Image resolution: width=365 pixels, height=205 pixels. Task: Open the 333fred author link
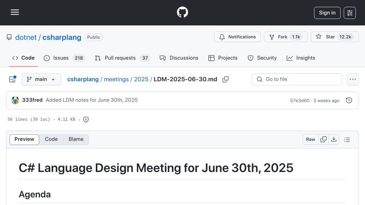(32, 100)
